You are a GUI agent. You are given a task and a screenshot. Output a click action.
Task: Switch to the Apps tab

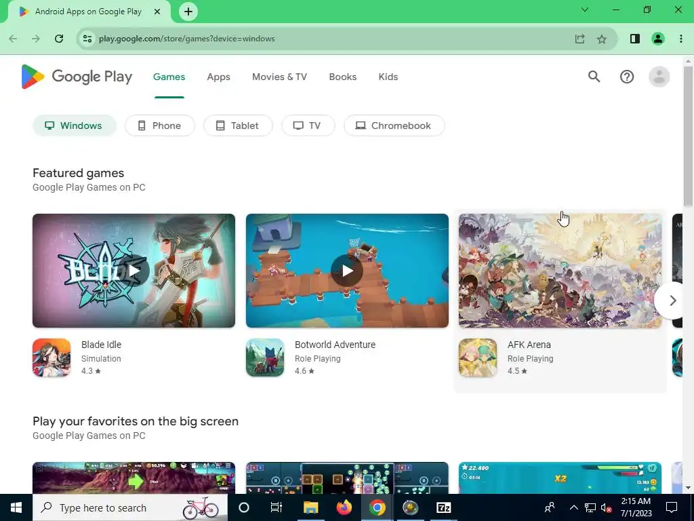tap(219, 77)
